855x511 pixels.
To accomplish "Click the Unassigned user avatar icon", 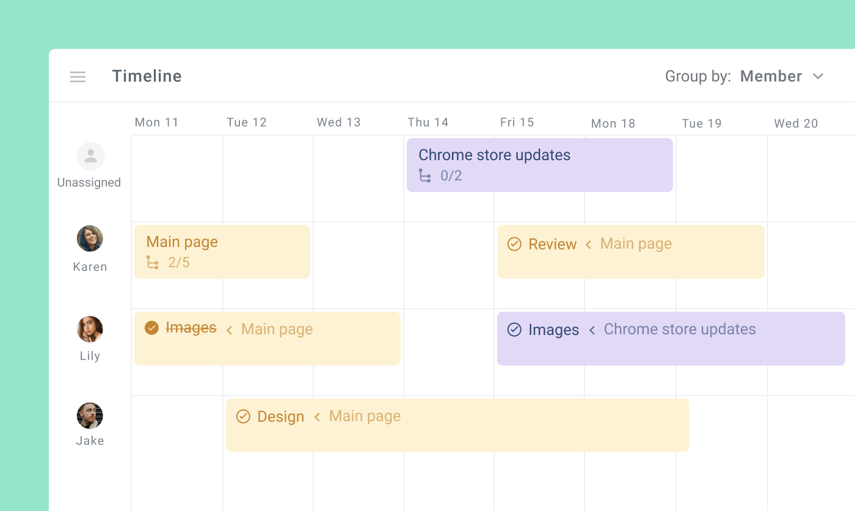I will (90, 156).
